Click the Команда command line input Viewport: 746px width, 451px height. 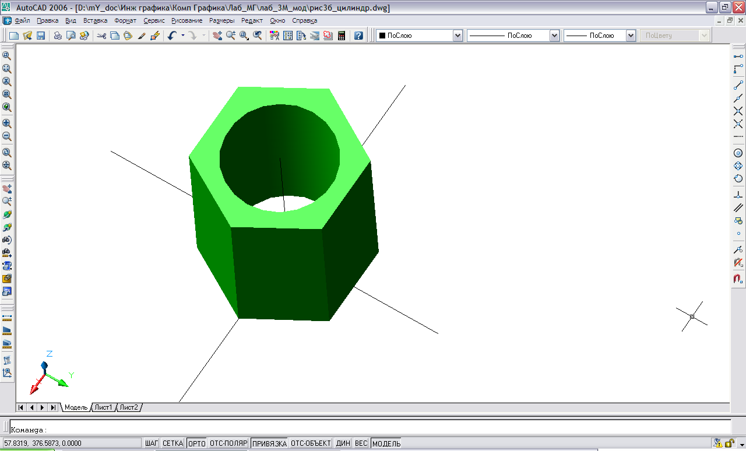click(x=370, y=430)
